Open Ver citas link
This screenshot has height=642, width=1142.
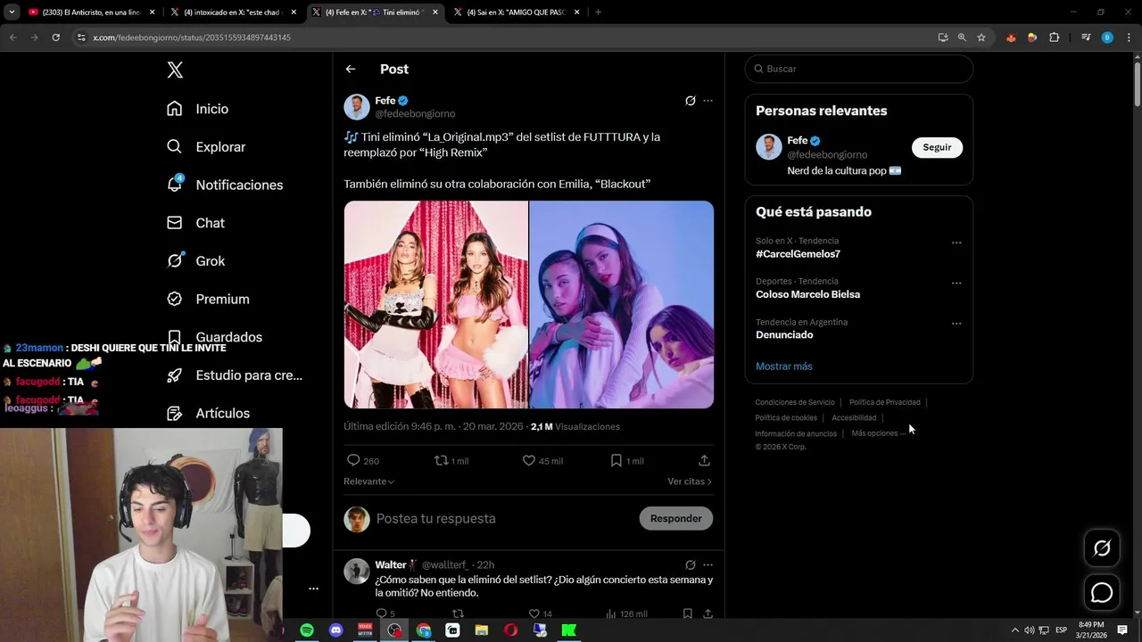click(690, 481)
